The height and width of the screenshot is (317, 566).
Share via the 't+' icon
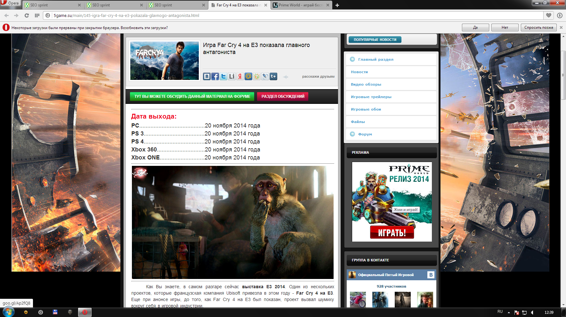tap(273, 76)
